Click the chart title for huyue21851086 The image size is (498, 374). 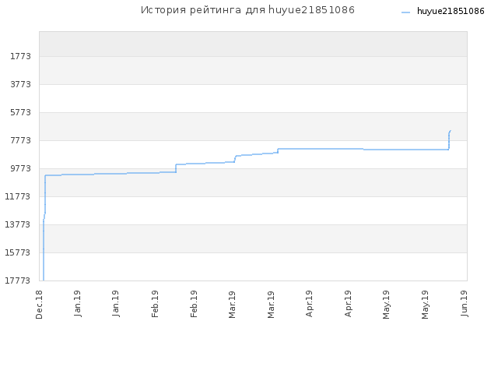(x=247, y=10)
